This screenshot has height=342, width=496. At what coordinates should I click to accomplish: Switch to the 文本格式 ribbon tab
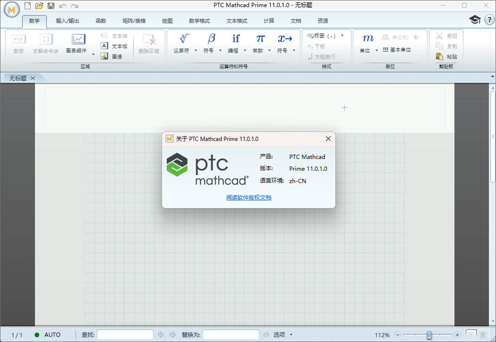pyautogui.click(x=237, y=21)
